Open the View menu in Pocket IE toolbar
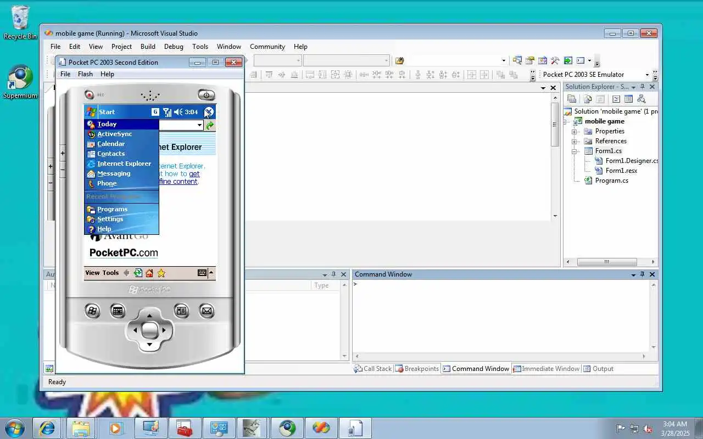 pyautogui.click(x=92, y=273)
